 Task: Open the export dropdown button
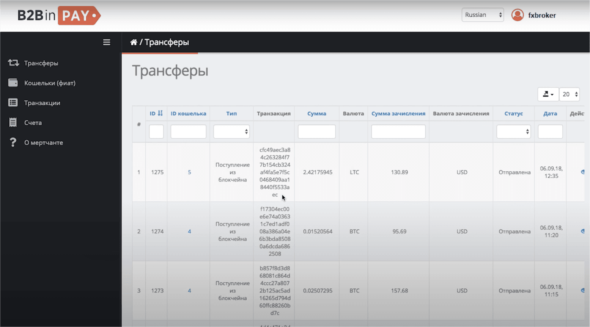point(548,94)
